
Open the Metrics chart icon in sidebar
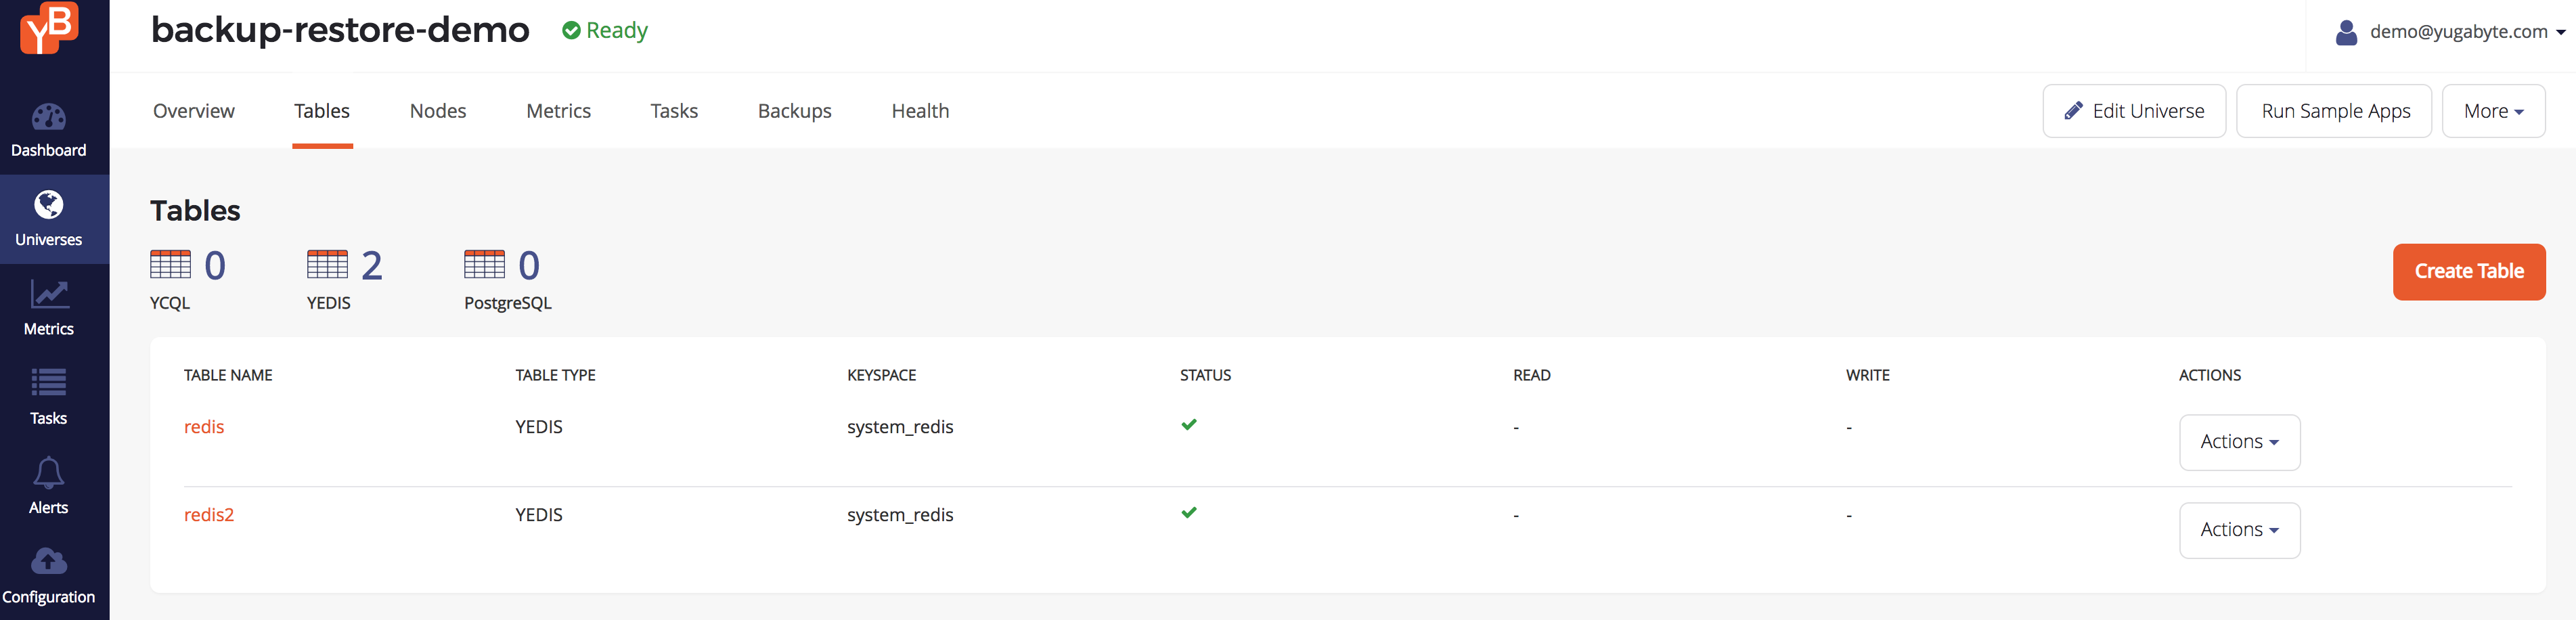click(48, 294)
